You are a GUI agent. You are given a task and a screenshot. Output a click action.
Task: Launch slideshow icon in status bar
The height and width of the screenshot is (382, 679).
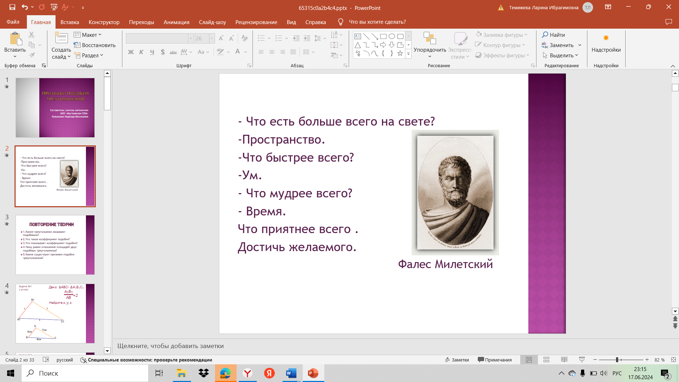pyautogui.click(x=582, y=360)
